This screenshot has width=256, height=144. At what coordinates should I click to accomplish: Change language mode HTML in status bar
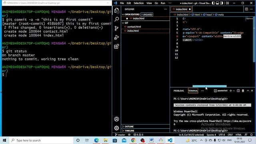(x=238, y=135)
